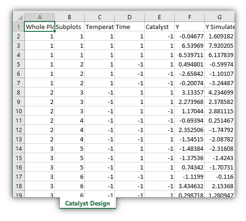
Task: Select row 16 header
Action: click(x=19, y=168)
